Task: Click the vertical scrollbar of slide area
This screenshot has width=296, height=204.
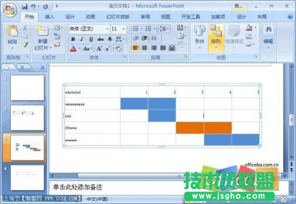Action: [x=292, y=120]
